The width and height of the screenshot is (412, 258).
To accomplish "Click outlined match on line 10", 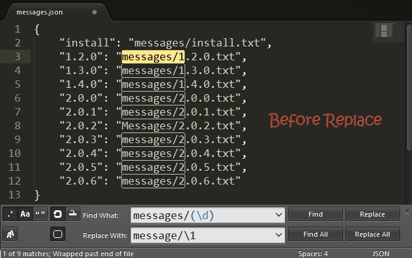I will [153, 153].
